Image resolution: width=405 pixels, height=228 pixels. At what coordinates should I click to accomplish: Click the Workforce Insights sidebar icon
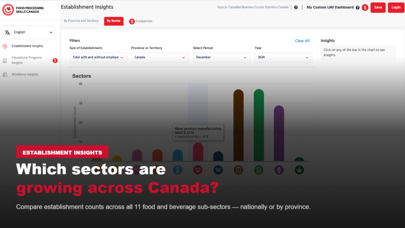click(x=5, y=75)
